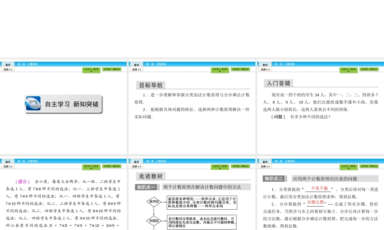384x230 pixels.
Task: Toggle the 间接法 flowchart node
Action: [x=154, y=221]
